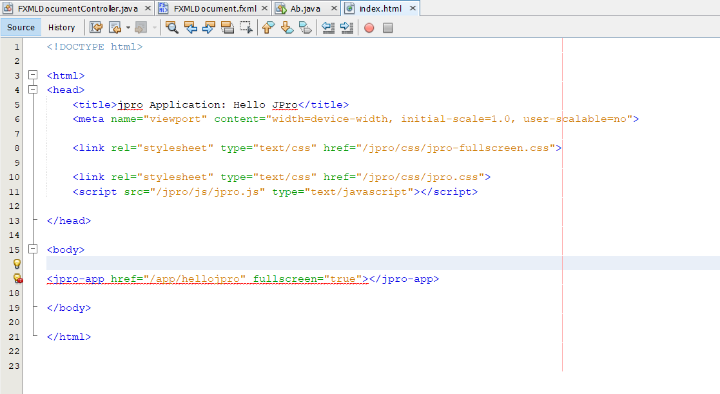
Task: Click the script src "/jpro/js/jpro.js" value
Action: click(x=208, y=192)
